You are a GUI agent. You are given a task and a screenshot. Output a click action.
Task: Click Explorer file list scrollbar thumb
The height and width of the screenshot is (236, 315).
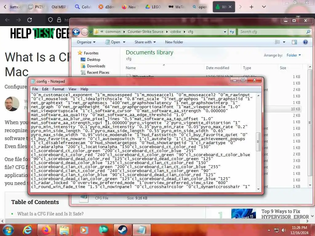310,122
